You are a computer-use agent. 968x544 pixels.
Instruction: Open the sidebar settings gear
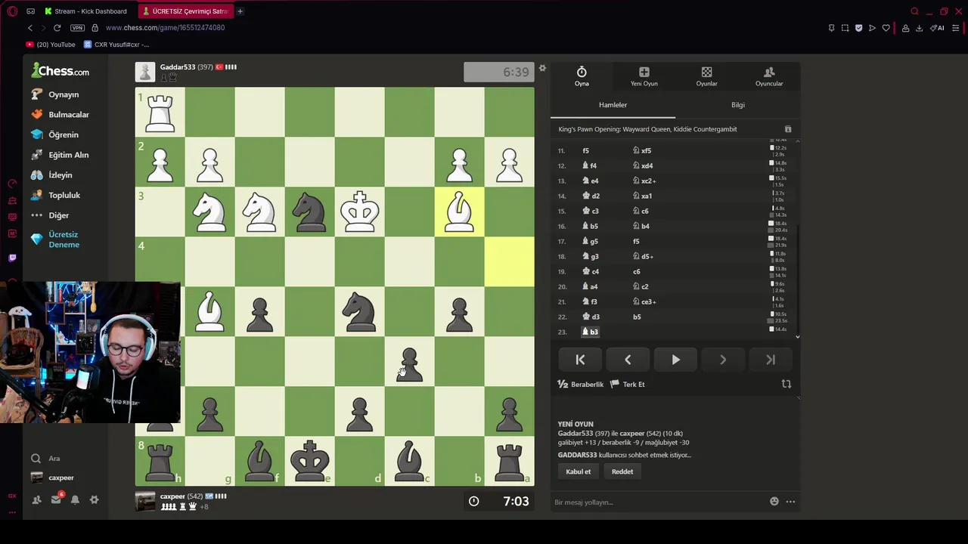click(94, 499)
